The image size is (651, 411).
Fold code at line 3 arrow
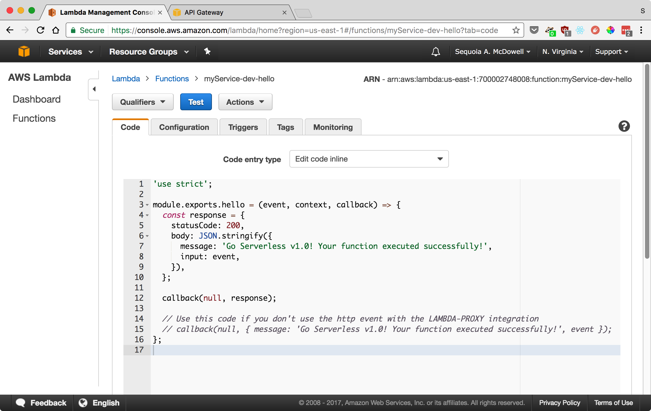pos(147,205)
